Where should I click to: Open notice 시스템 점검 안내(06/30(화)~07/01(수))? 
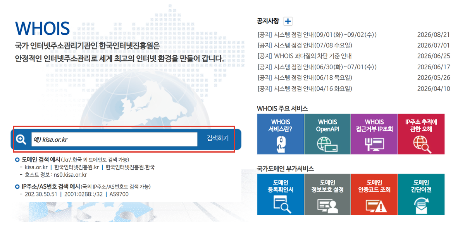[x=317, y=67]
